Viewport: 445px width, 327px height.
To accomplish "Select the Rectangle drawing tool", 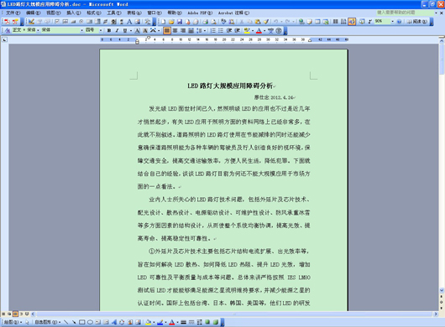I will 82,322.
